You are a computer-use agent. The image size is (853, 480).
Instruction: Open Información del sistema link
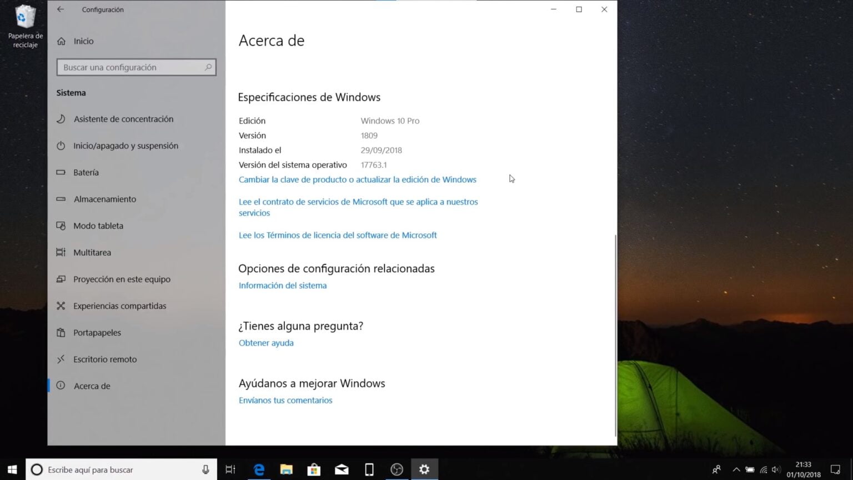click(x=283, y=286)
